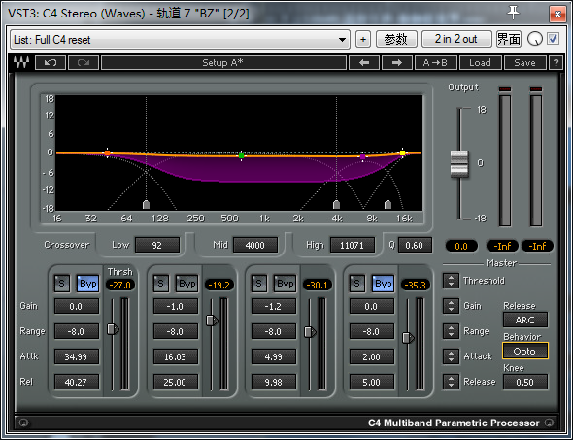The height and width of the screenshot is (440, 573).
Task: Solo band 1 with the S button
Action: [62, 284]
